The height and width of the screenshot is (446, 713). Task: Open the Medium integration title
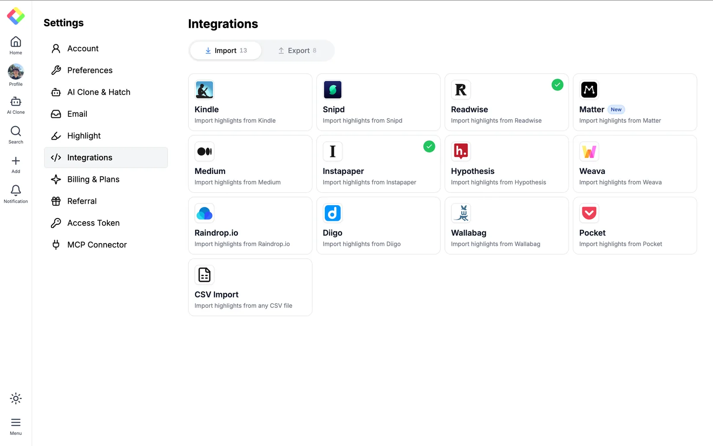pyautogui.click(x=210, y=171)
